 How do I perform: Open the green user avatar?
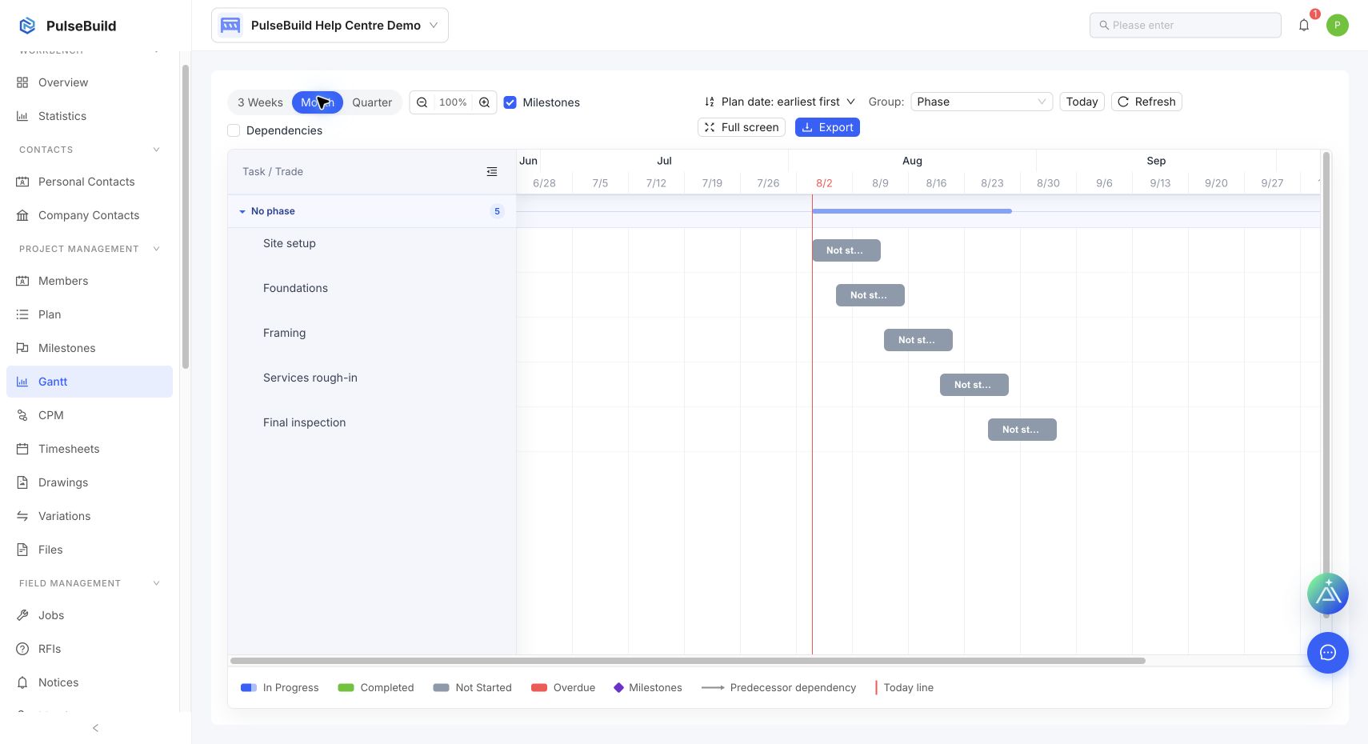pos(1338,25)
